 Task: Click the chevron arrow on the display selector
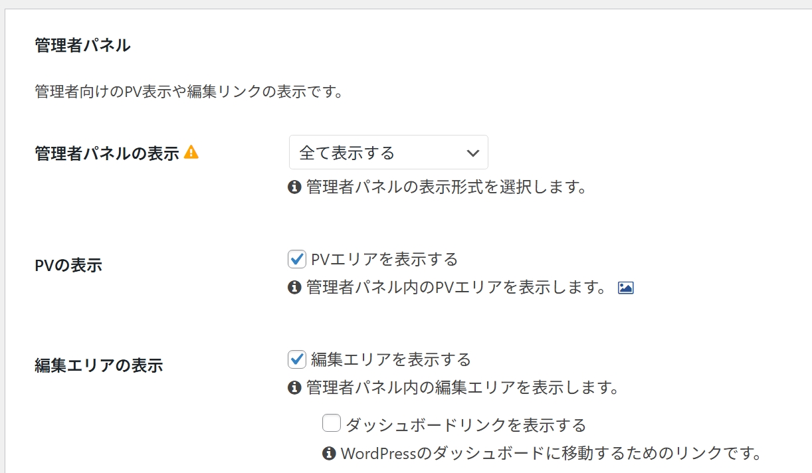(472, 152)
